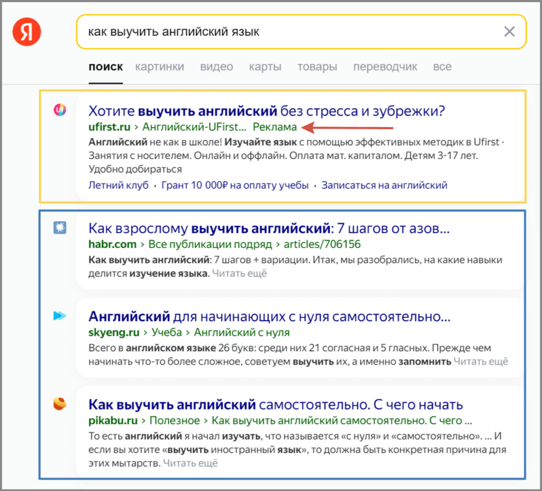Open the видео tab

coord(216,67)
